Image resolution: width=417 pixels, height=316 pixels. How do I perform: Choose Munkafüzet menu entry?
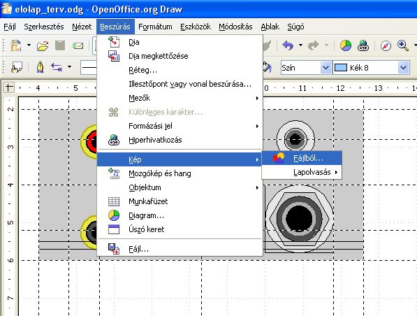pyautogui.click(x=180, y=201)
